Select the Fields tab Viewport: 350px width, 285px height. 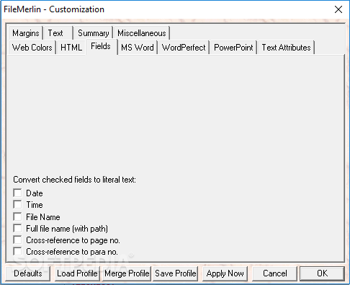point(101,46)
